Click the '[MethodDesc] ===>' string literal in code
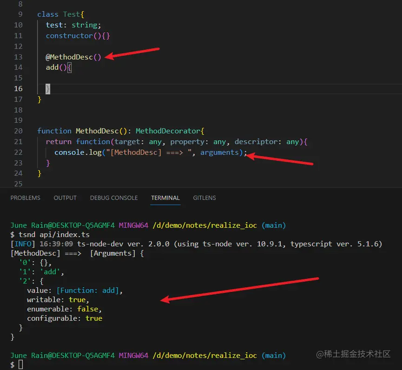The image size is (402, 370). pyautogui.click(x=149, y=152)
